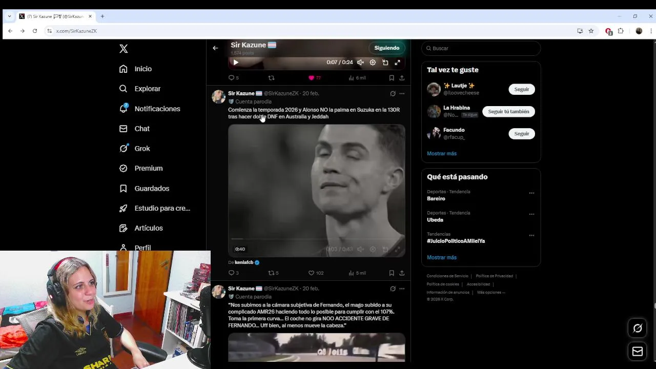Repost the post with 5 reposts
Image resolution: width=656 pixels, height=369 pixels.
click(273, 273)
